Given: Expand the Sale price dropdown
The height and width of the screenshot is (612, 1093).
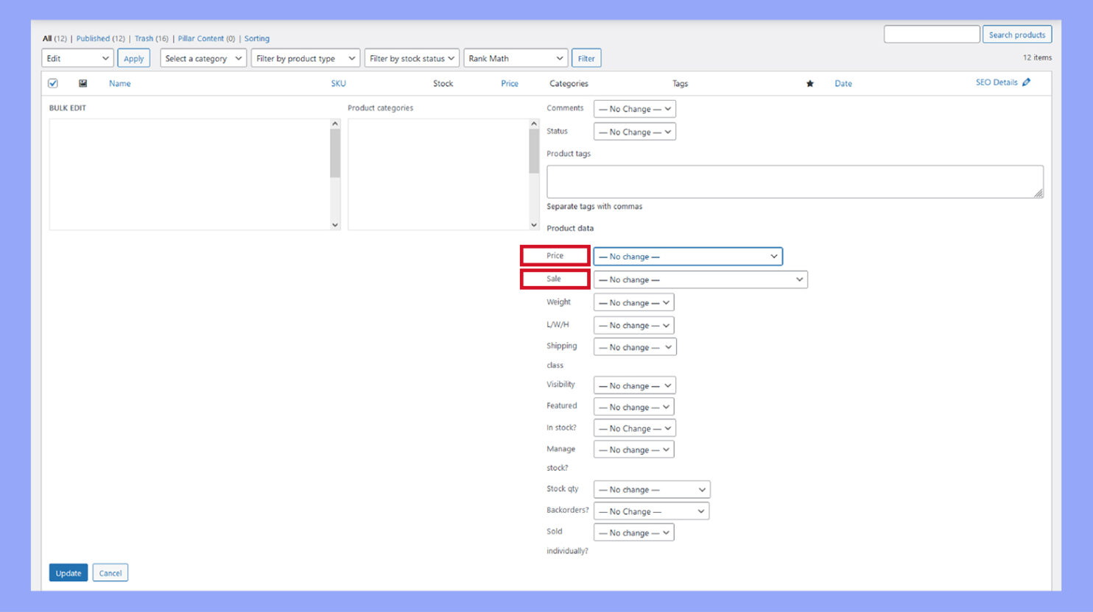Looking at the screenshot, I should click(x=700, y=280).
